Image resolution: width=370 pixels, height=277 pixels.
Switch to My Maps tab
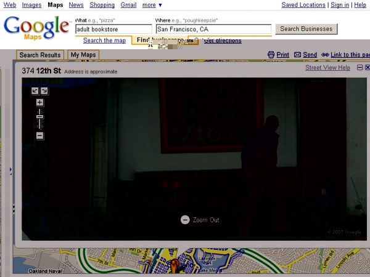(x=83, y=55)
